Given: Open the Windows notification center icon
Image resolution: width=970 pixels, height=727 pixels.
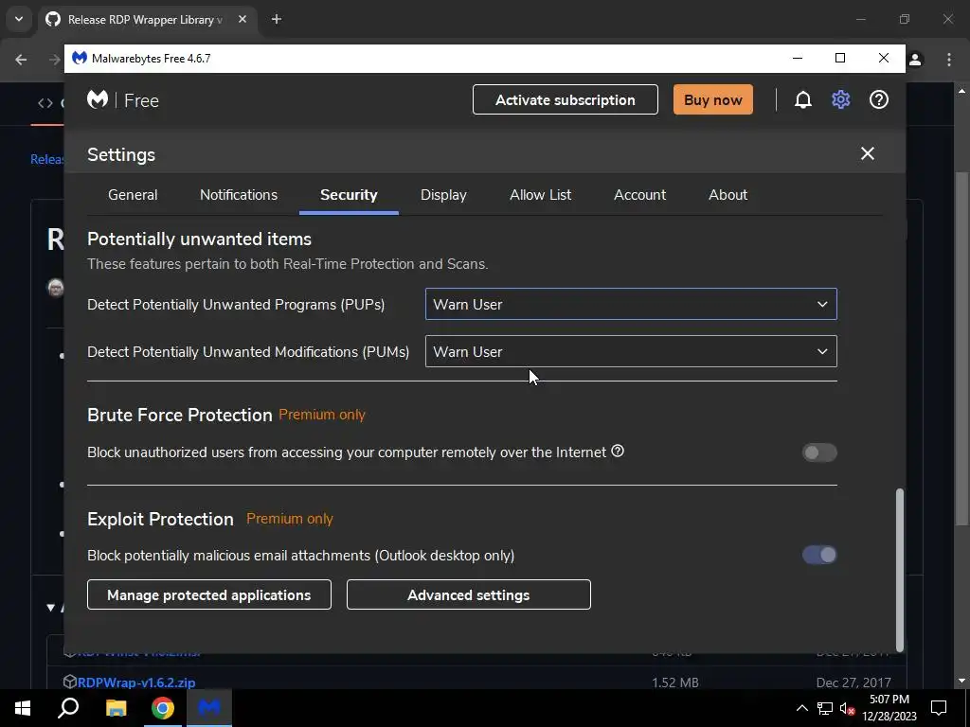Looking at the screenshot, I should 939,708.
